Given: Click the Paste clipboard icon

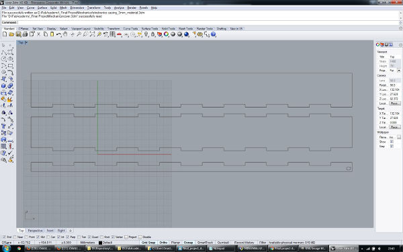Looking at the screenshot, I should pyautogui.click(x=52, y=34).
